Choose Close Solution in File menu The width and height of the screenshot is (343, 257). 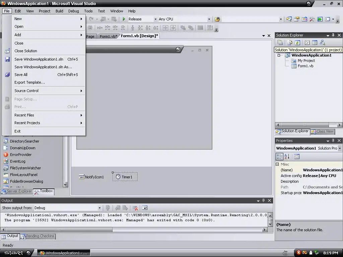48,51
